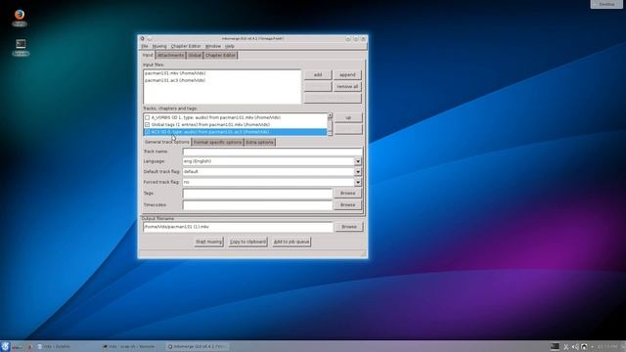Screen dimensions: 626x352
Task: Select General track options tab
Action: (167, 142)
